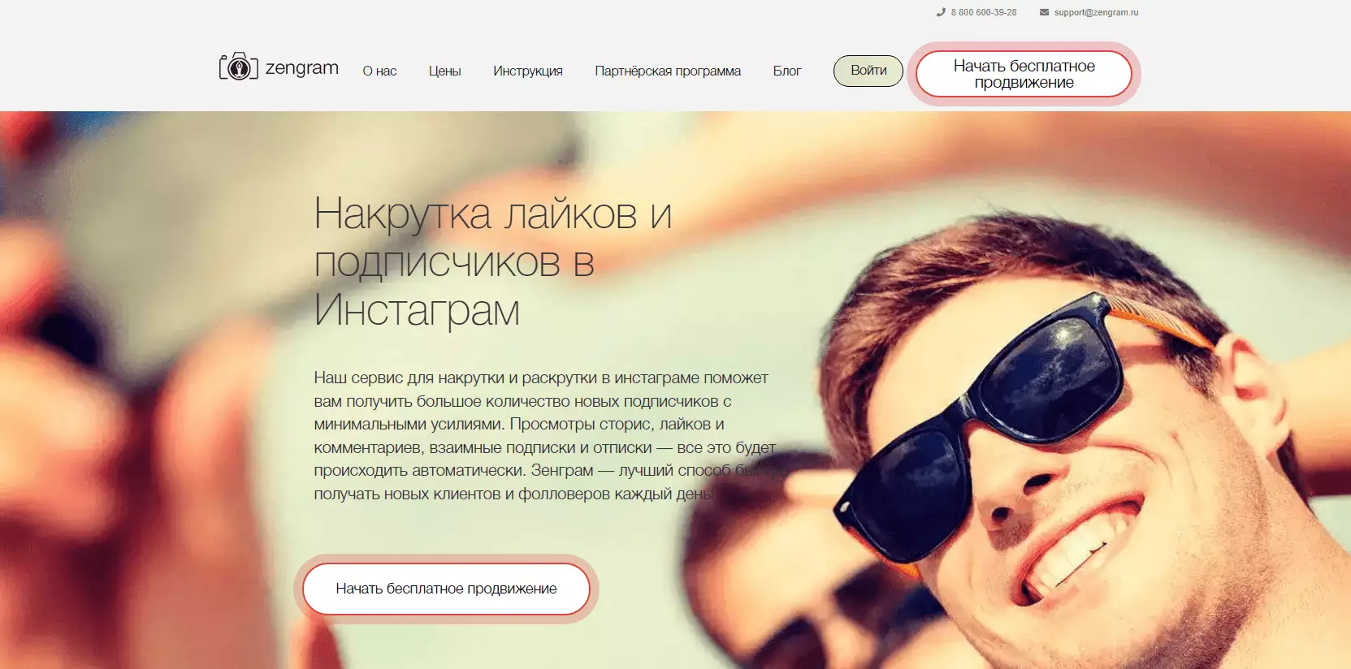
Task: Visit "Партнёрская программа" page
Action: coord(668,71)
